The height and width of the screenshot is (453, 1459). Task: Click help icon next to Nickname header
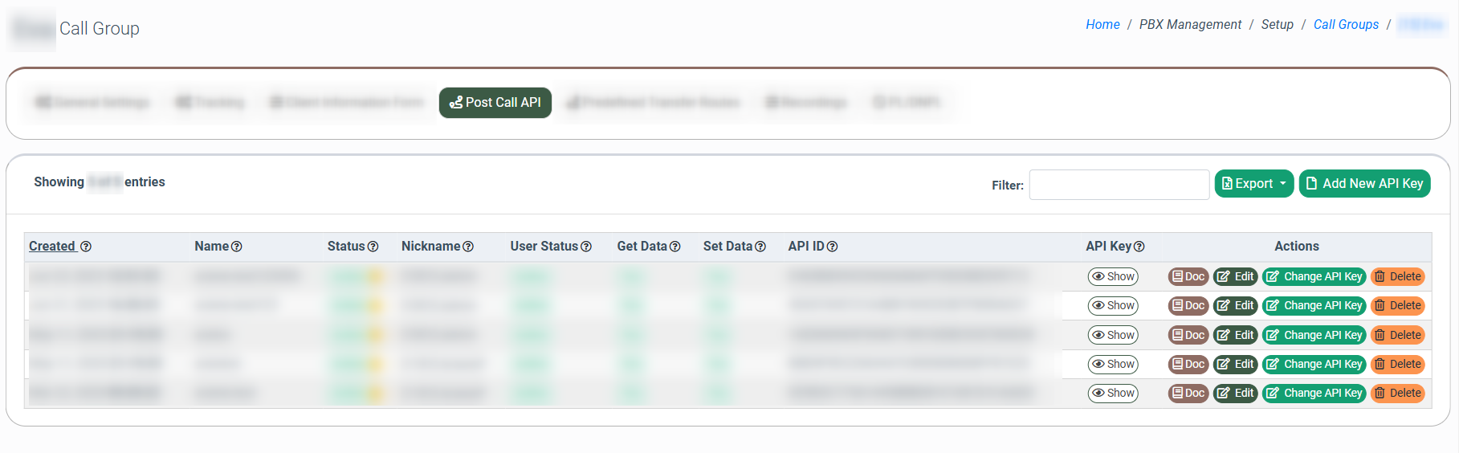pyautogui.click(x=468, y=247)
